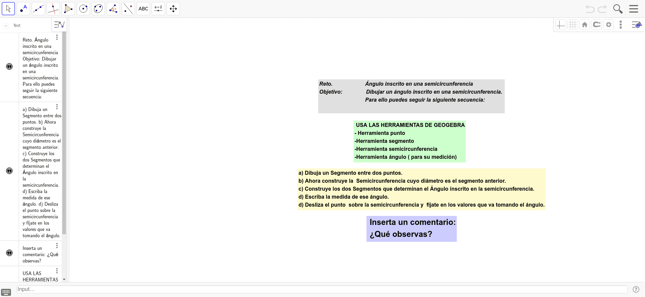645x297 pixels.
Task: Open Graphics view more options dots
Action: (x=620, y=25)
